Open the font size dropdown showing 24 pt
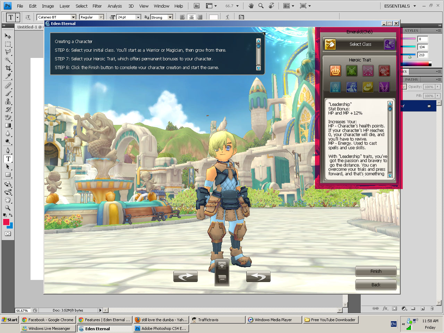Viewport: 444px width, 333px height. (138, 17)
